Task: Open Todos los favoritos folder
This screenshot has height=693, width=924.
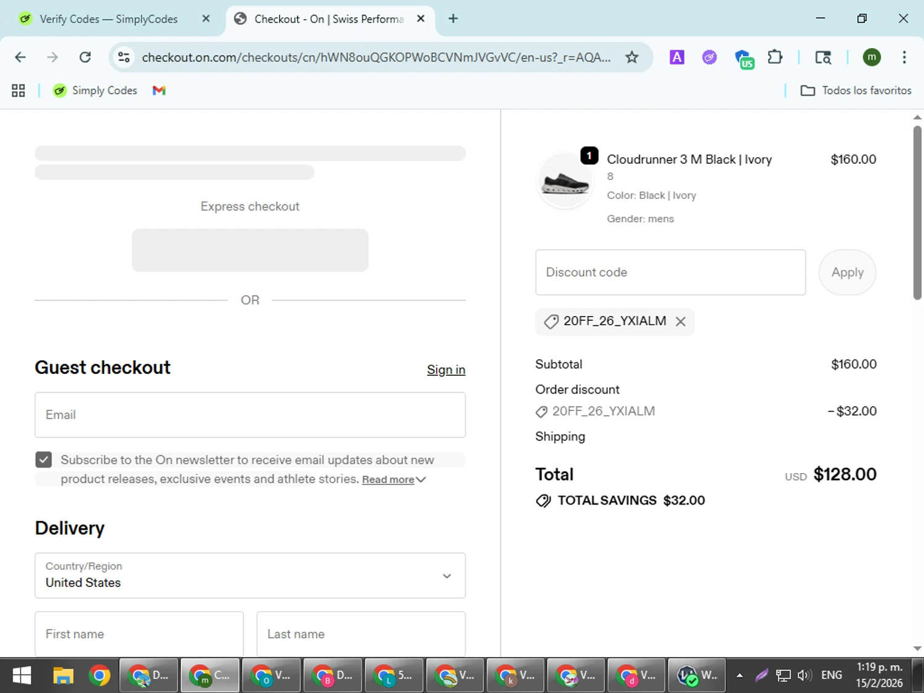Action: tap(856, 91)
